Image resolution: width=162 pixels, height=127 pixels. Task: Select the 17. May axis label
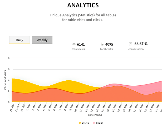pyautogui.click(x=114, y=108)
